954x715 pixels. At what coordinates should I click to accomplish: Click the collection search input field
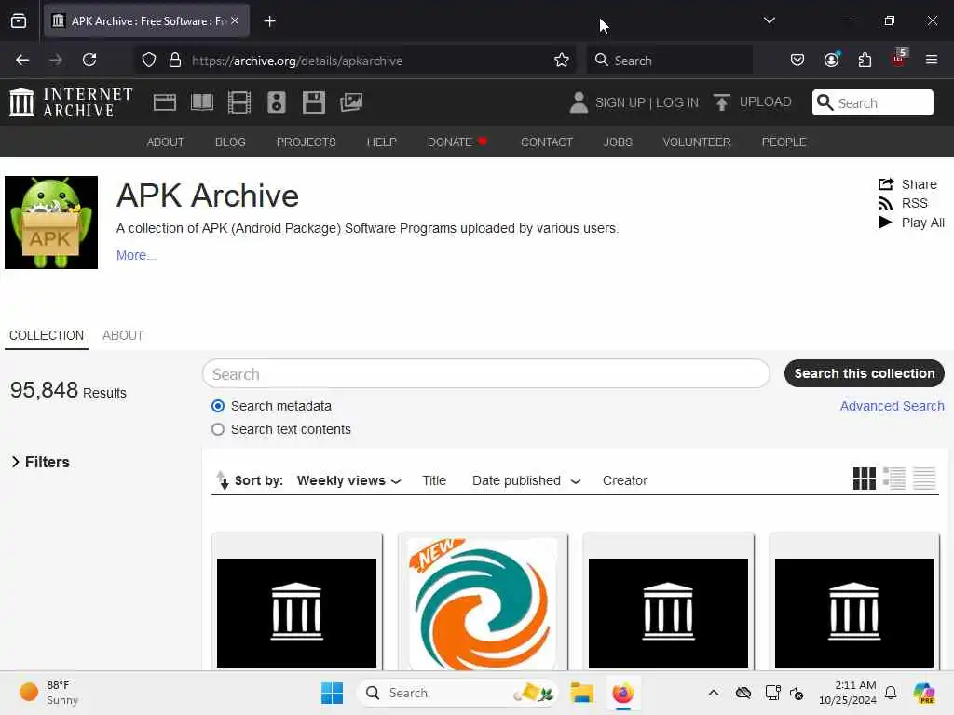pyautogui.click(x=485, y=374)
